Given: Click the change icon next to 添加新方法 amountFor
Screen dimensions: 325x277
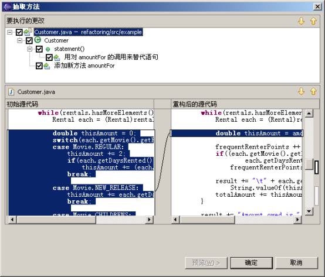Looking at the screenshot, I should click(47, 66).
